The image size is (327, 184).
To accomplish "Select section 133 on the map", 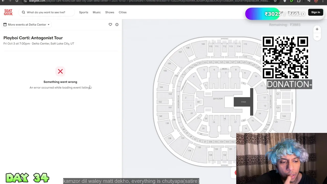I will tap(216, 149).
